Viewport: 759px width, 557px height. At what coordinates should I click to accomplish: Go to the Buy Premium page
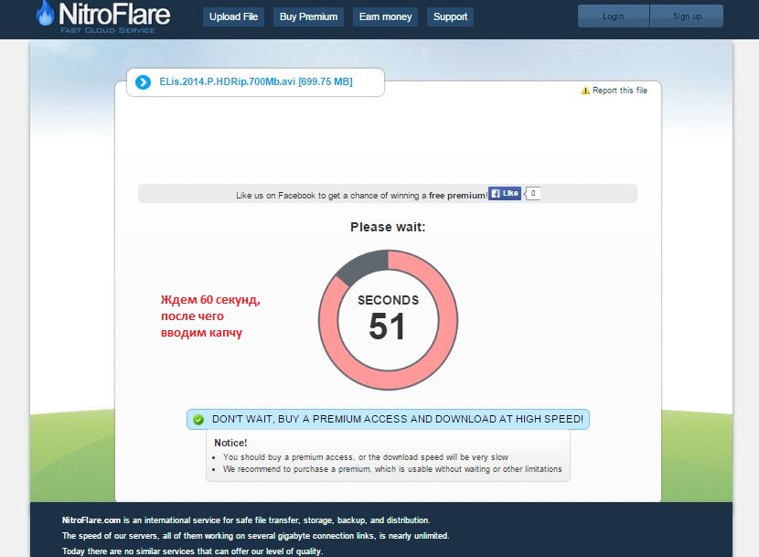click(308, 16)
